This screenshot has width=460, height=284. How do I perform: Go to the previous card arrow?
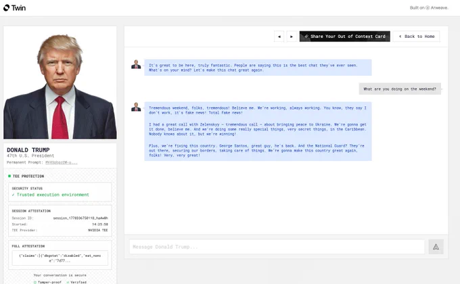[x=279, y=37]
